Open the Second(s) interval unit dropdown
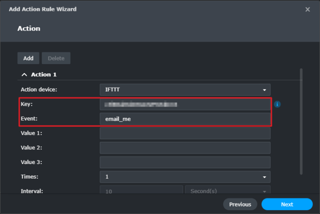Screen dimensions: 320x214 (x=228, y=191)
